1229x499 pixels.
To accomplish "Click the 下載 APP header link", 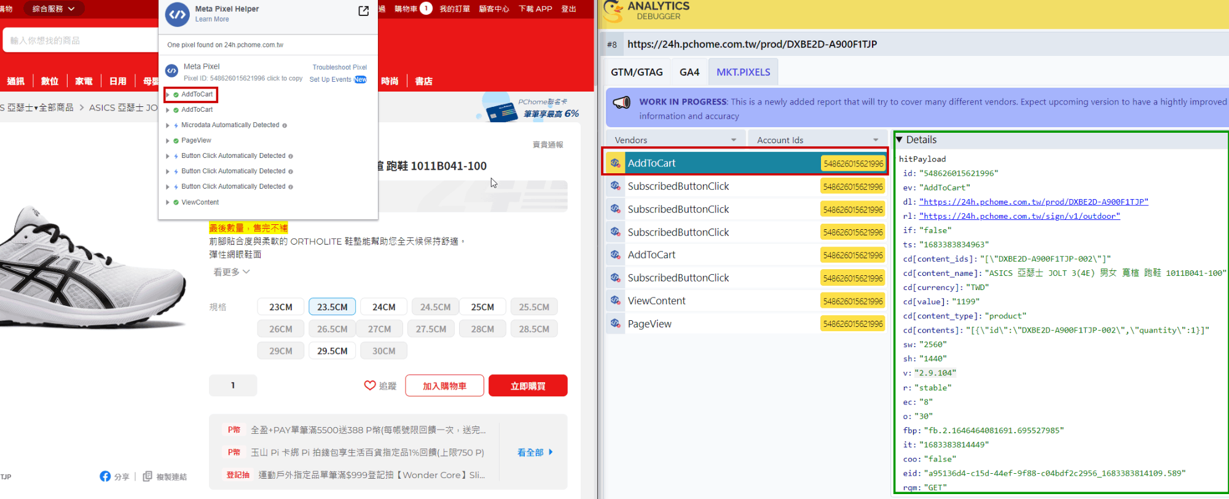I will point(535,9).
